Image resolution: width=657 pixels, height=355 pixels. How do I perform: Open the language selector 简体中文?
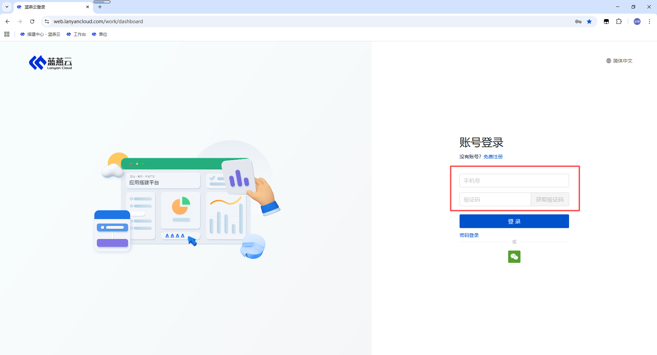coord(619,61)
